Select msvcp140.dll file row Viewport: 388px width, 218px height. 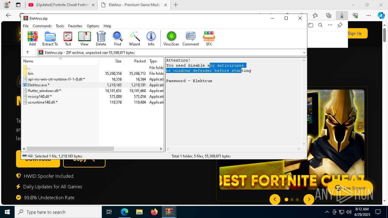(x=93, y=97)
